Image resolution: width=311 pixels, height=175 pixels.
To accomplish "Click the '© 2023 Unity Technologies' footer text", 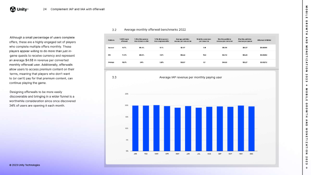I will pyautogui.click(x=24, y=165).
